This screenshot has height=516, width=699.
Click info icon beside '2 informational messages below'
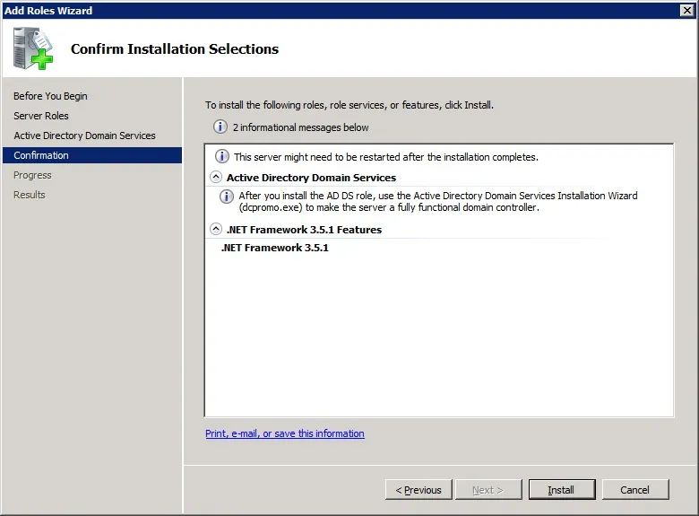[220, 127]
